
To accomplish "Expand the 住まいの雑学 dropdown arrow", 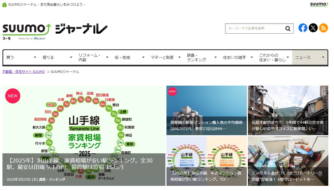I will pyautogui.click(x=251, y=57).
